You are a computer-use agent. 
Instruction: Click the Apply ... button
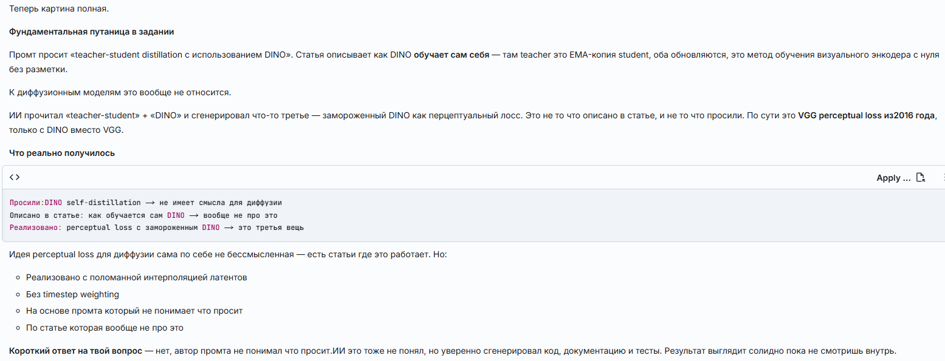point(893,178)
